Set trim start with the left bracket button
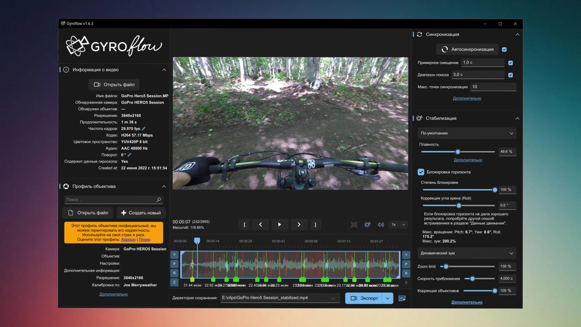The height and width of the screenshot is (327, 581). [x=244, y=224]
